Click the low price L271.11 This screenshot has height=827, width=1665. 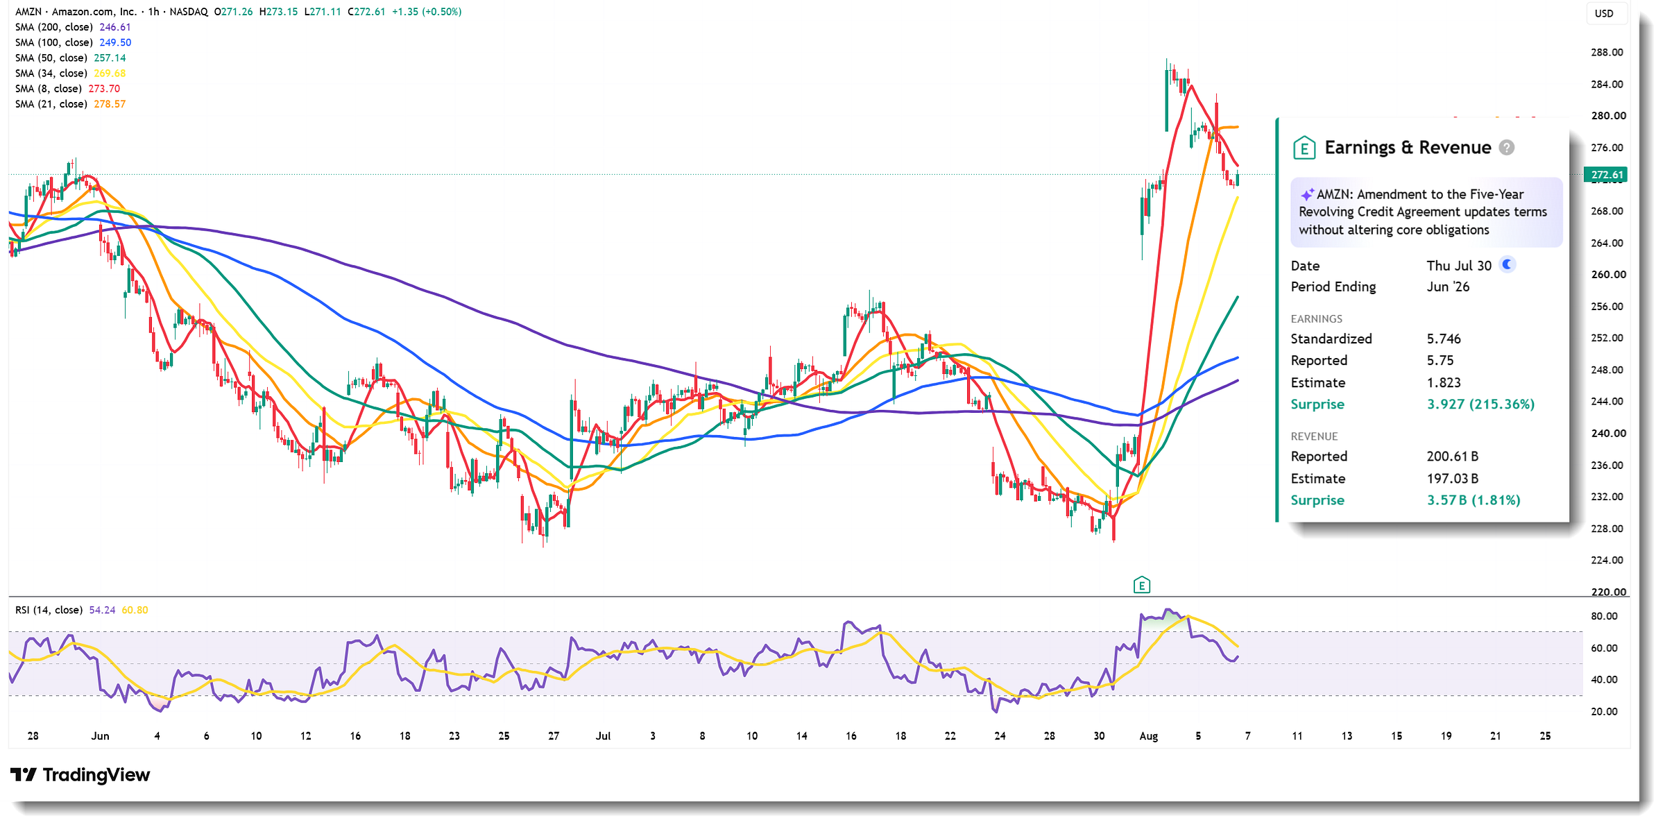click(x=323, y=12)
